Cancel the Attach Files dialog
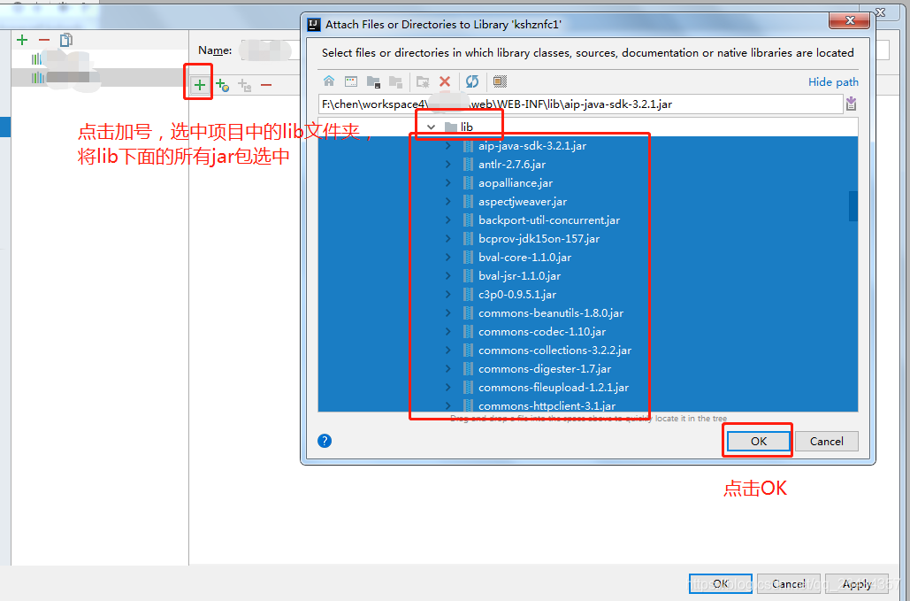Viewport: 910px width, 601px height. point(826,442)
